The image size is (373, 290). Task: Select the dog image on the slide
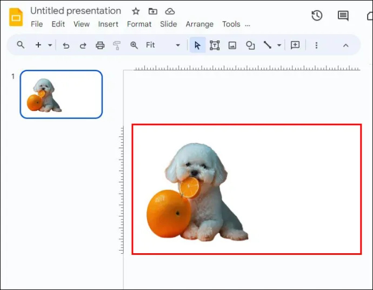pyautogui.click(x=197, y=192)
